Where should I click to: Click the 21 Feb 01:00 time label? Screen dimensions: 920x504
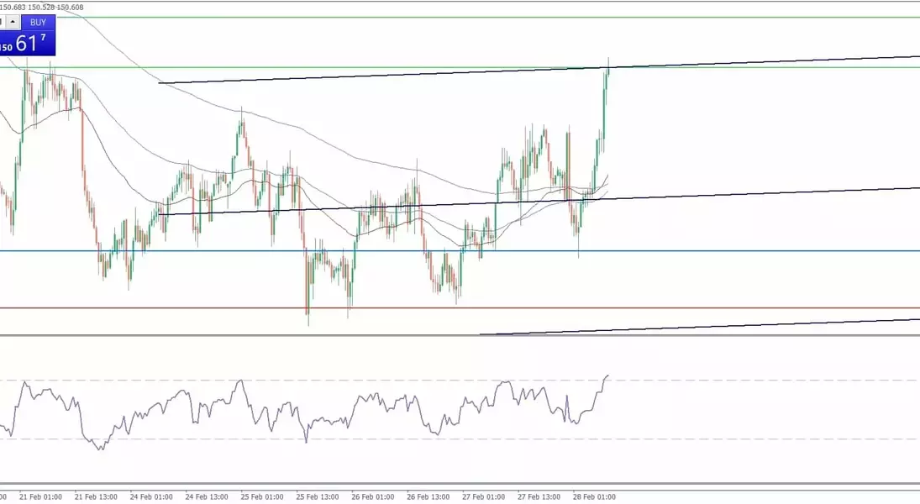click(40, 496)
